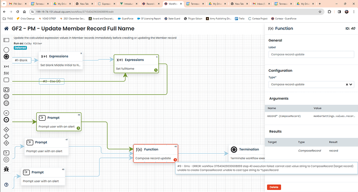The height and width of the screenshot is (192, 358).
Task: Expand the Type dropdown arrow
Action: (x=351, y=84)
